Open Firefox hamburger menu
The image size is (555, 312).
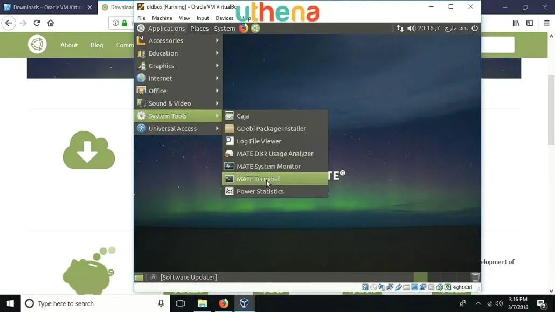click(546, 23)
